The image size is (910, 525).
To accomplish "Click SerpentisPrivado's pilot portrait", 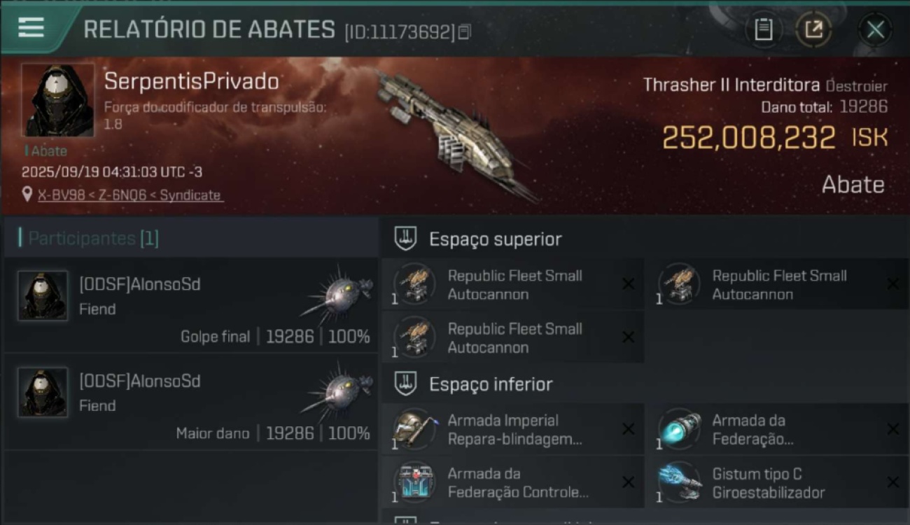I will (x=57, y=100).
